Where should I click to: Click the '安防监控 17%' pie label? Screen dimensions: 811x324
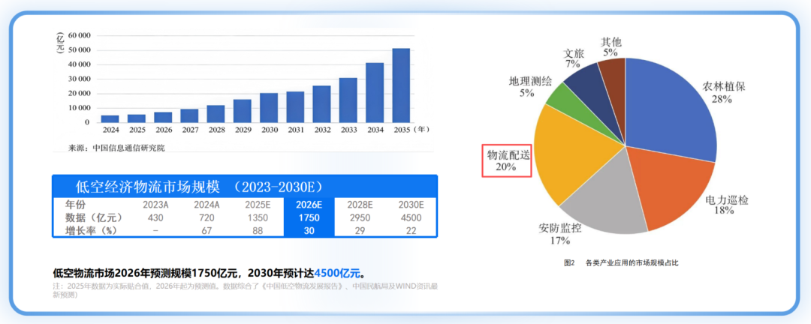pos(560,234)
